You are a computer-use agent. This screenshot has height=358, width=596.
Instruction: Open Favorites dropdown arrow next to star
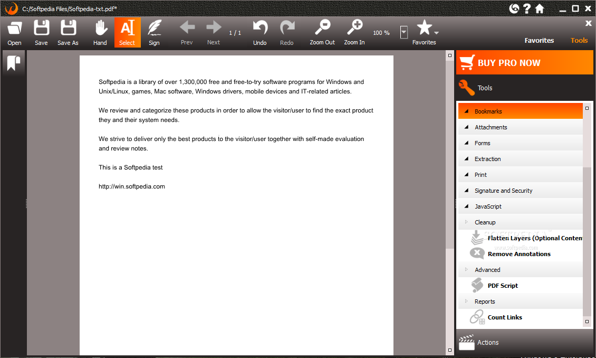coord(436,33)
